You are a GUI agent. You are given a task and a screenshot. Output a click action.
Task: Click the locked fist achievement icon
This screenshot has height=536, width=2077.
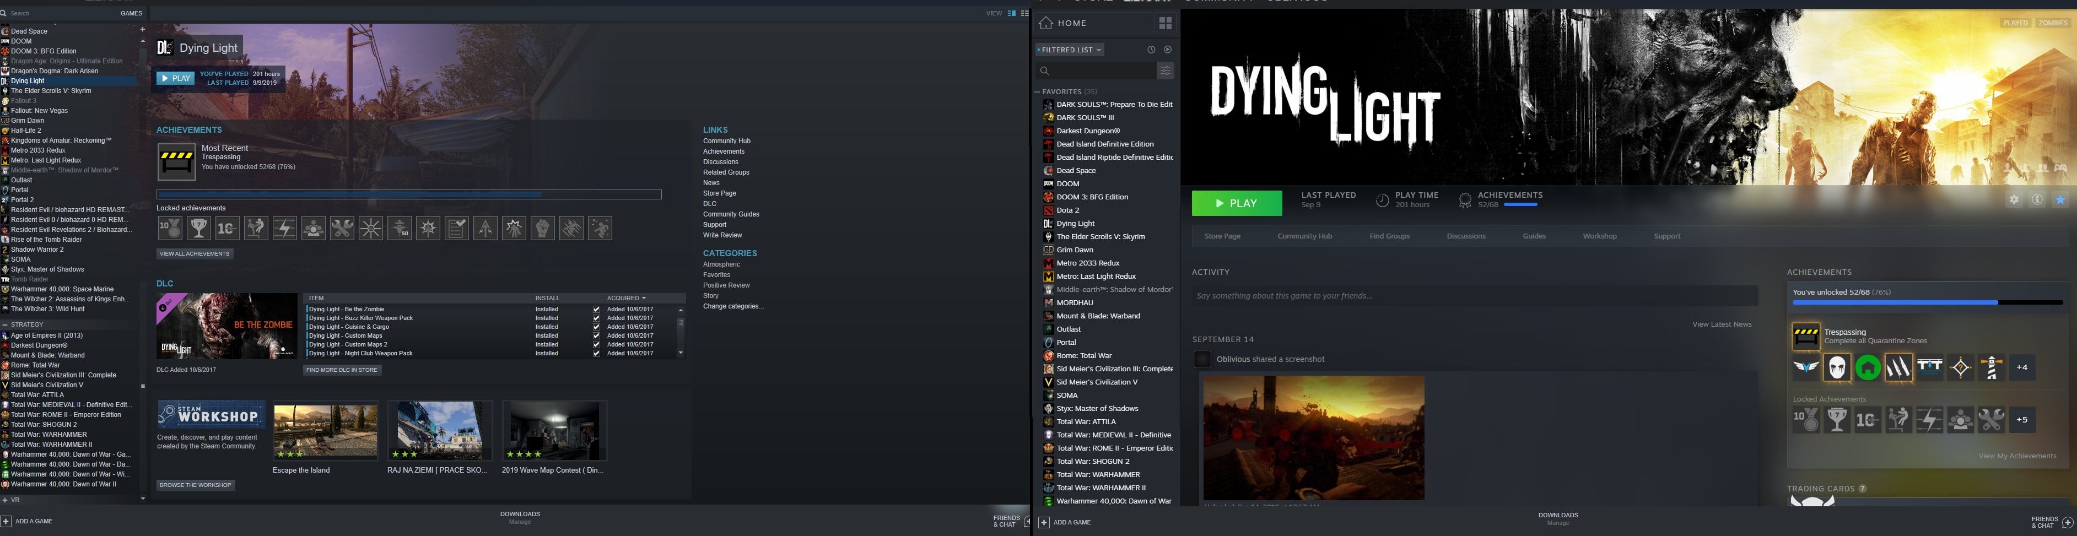coord(543,229)
